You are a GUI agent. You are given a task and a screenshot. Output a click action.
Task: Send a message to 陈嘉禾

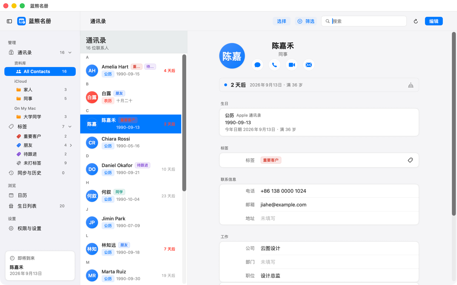257,65
